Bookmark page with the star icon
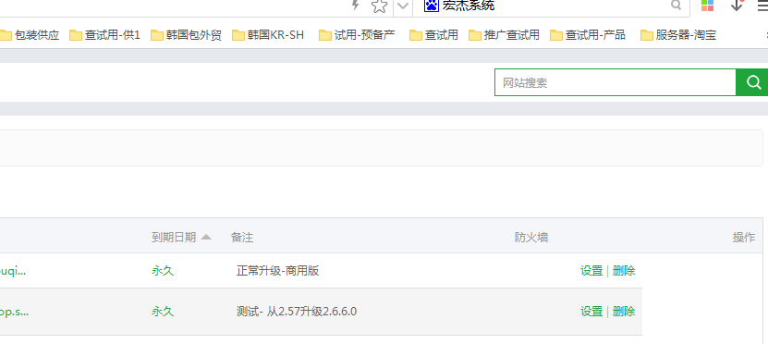Image resolution: width=768 pixels, height=344 pixels. click(x=379, y=6)
